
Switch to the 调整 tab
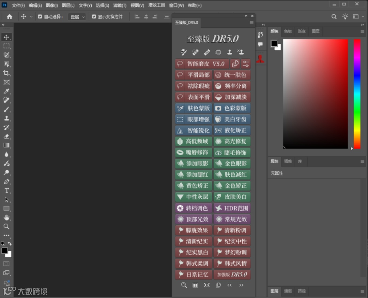click(288, 161)
